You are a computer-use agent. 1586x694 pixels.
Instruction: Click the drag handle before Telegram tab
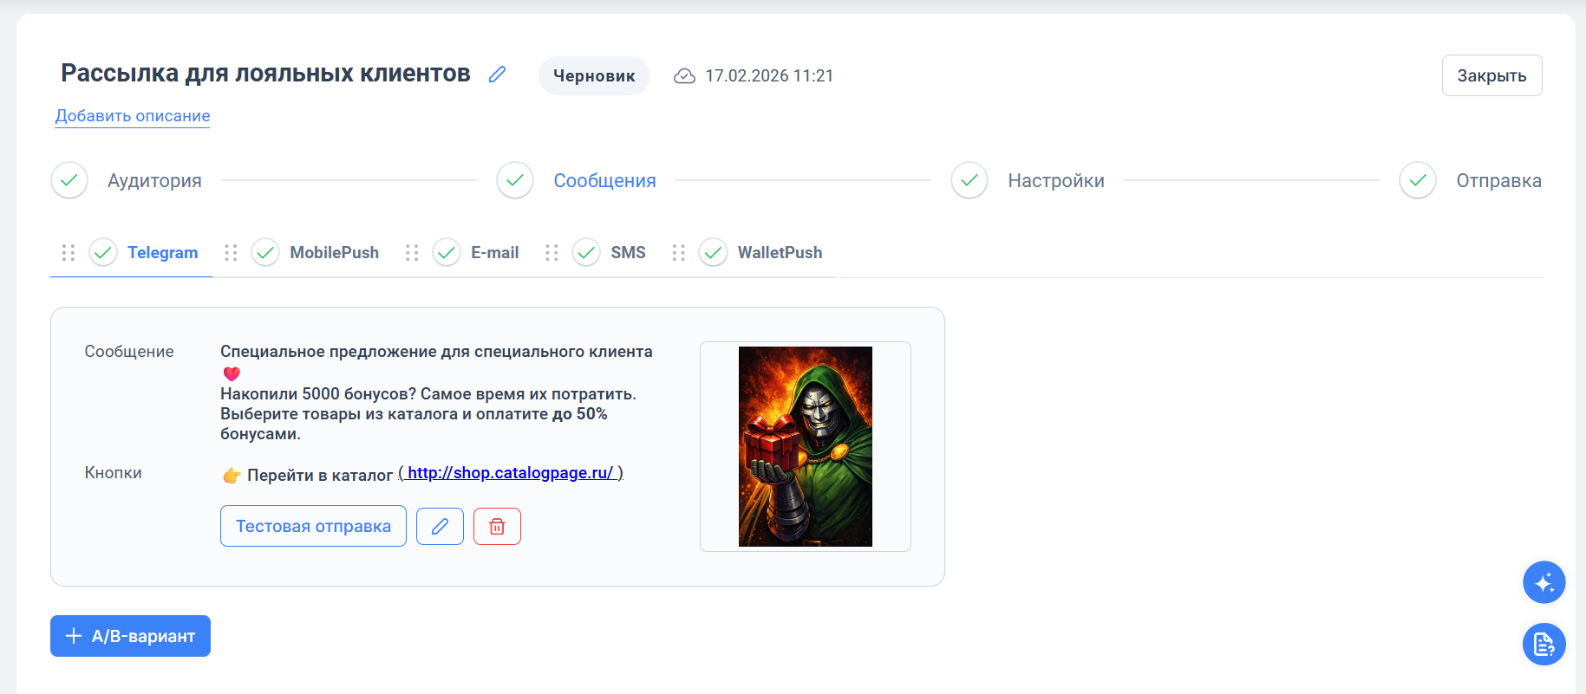[x=69, y=252]
